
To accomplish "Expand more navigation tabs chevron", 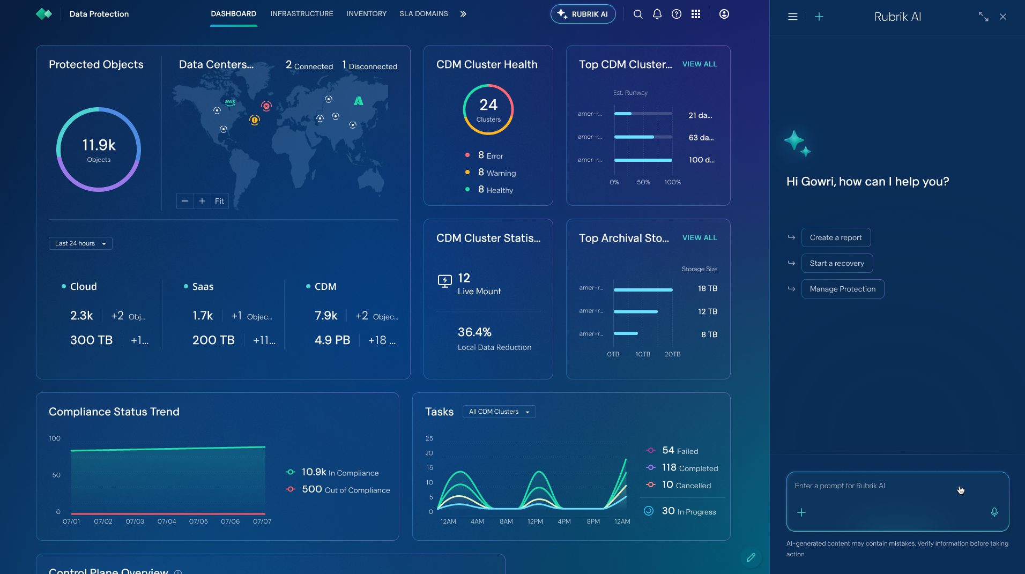I will (463, 14).
